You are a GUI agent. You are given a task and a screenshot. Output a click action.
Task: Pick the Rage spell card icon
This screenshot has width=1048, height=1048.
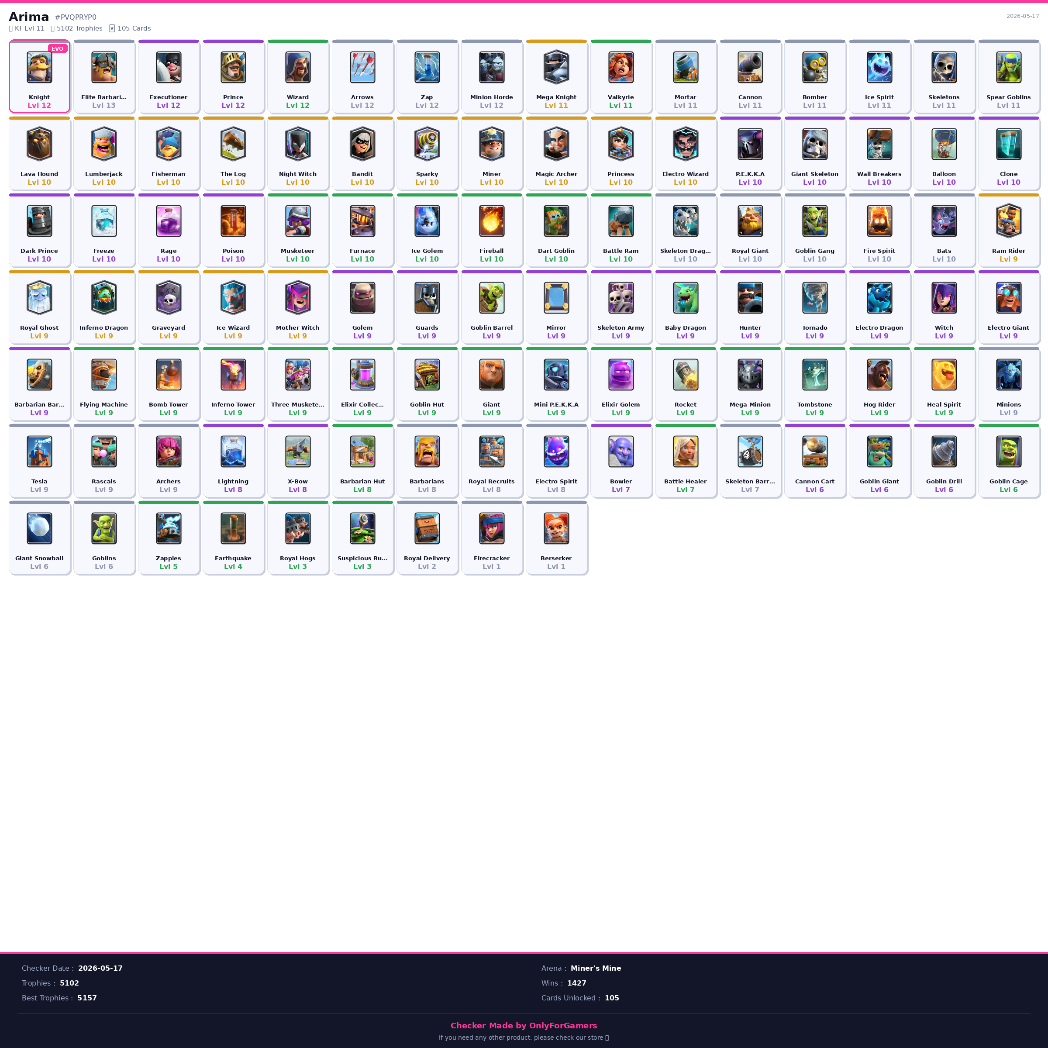169,221
